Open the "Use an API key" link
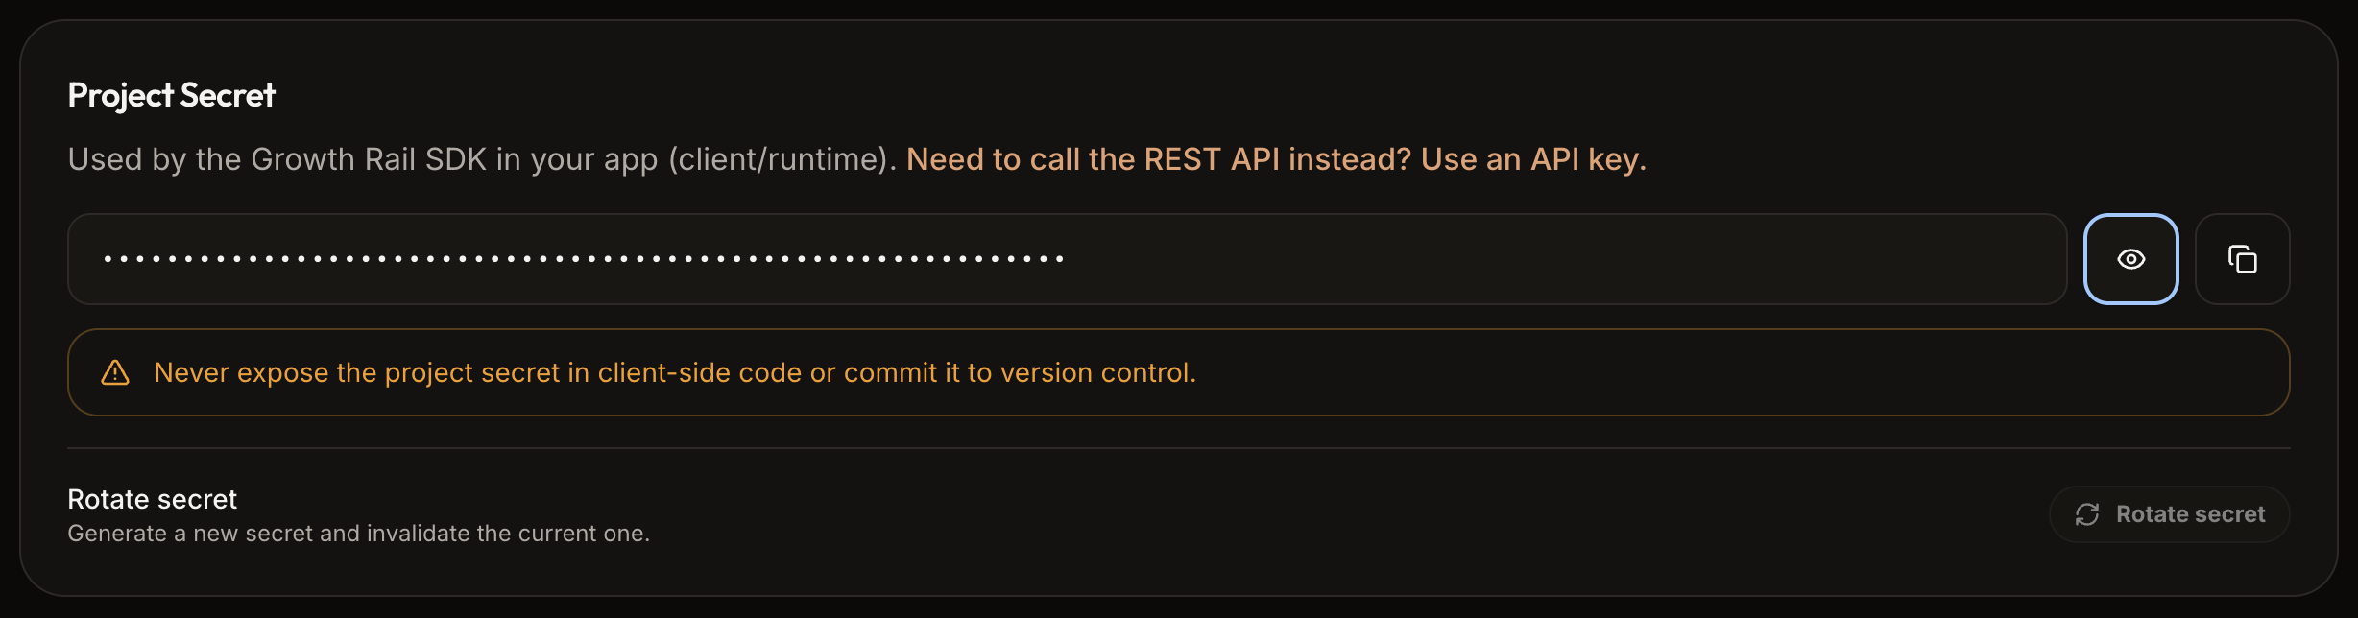 coord(1533,159)
